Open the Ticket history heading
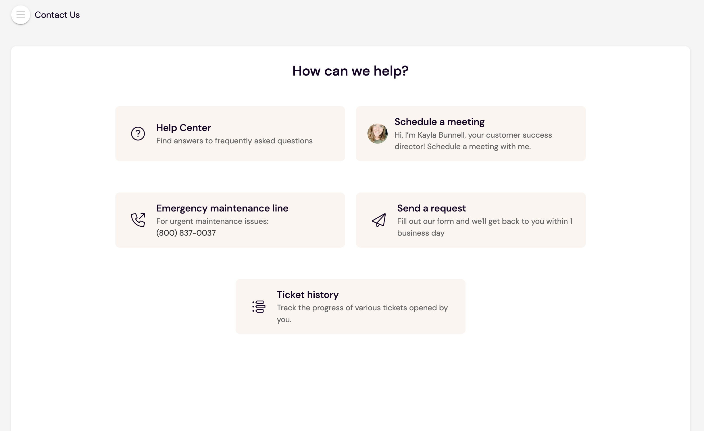704x431 pixels. tap(307, 295)
